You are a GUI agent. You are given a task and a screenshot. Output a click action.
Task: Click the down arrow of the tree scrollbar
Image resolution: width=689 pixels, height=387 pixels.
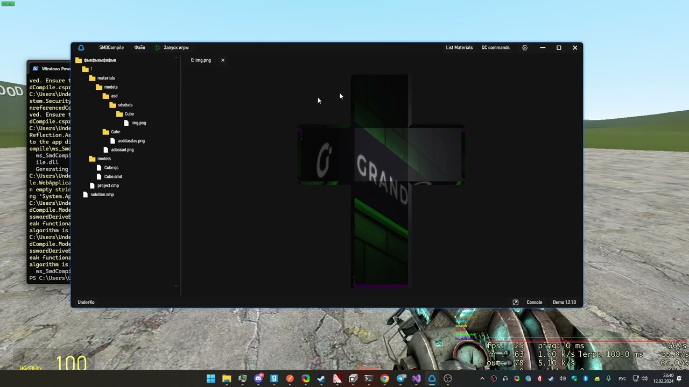point(177,286)
